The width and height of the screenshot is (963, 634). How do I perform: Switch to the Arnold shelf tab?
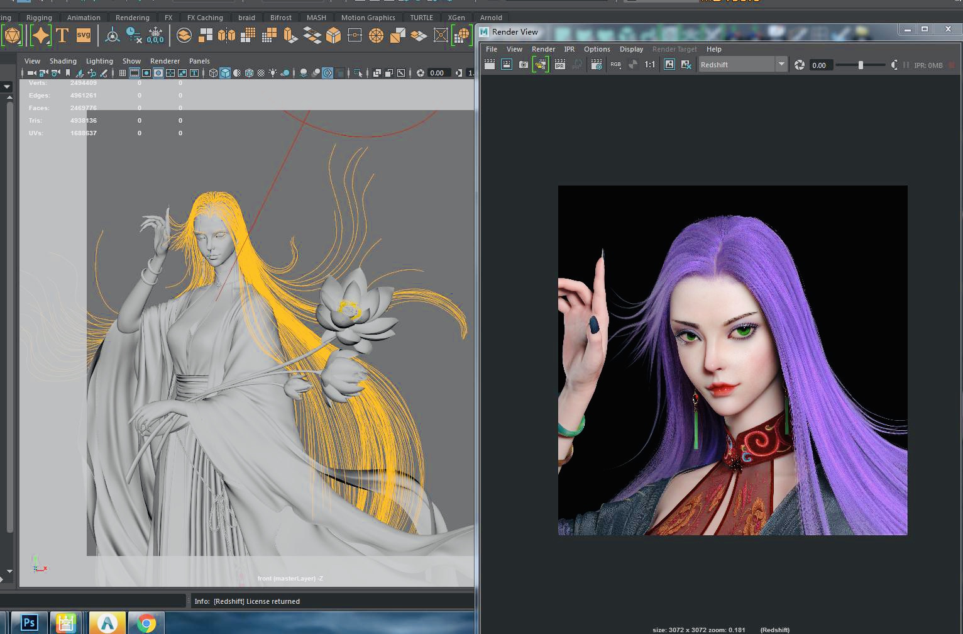[491, 18]
